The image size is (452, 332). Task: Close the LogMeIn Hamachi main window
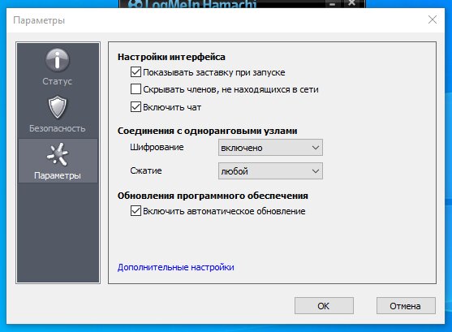(x=351, y=3)
